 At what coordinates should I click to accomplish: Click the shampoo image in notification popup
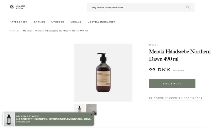[x=9, y=119]
